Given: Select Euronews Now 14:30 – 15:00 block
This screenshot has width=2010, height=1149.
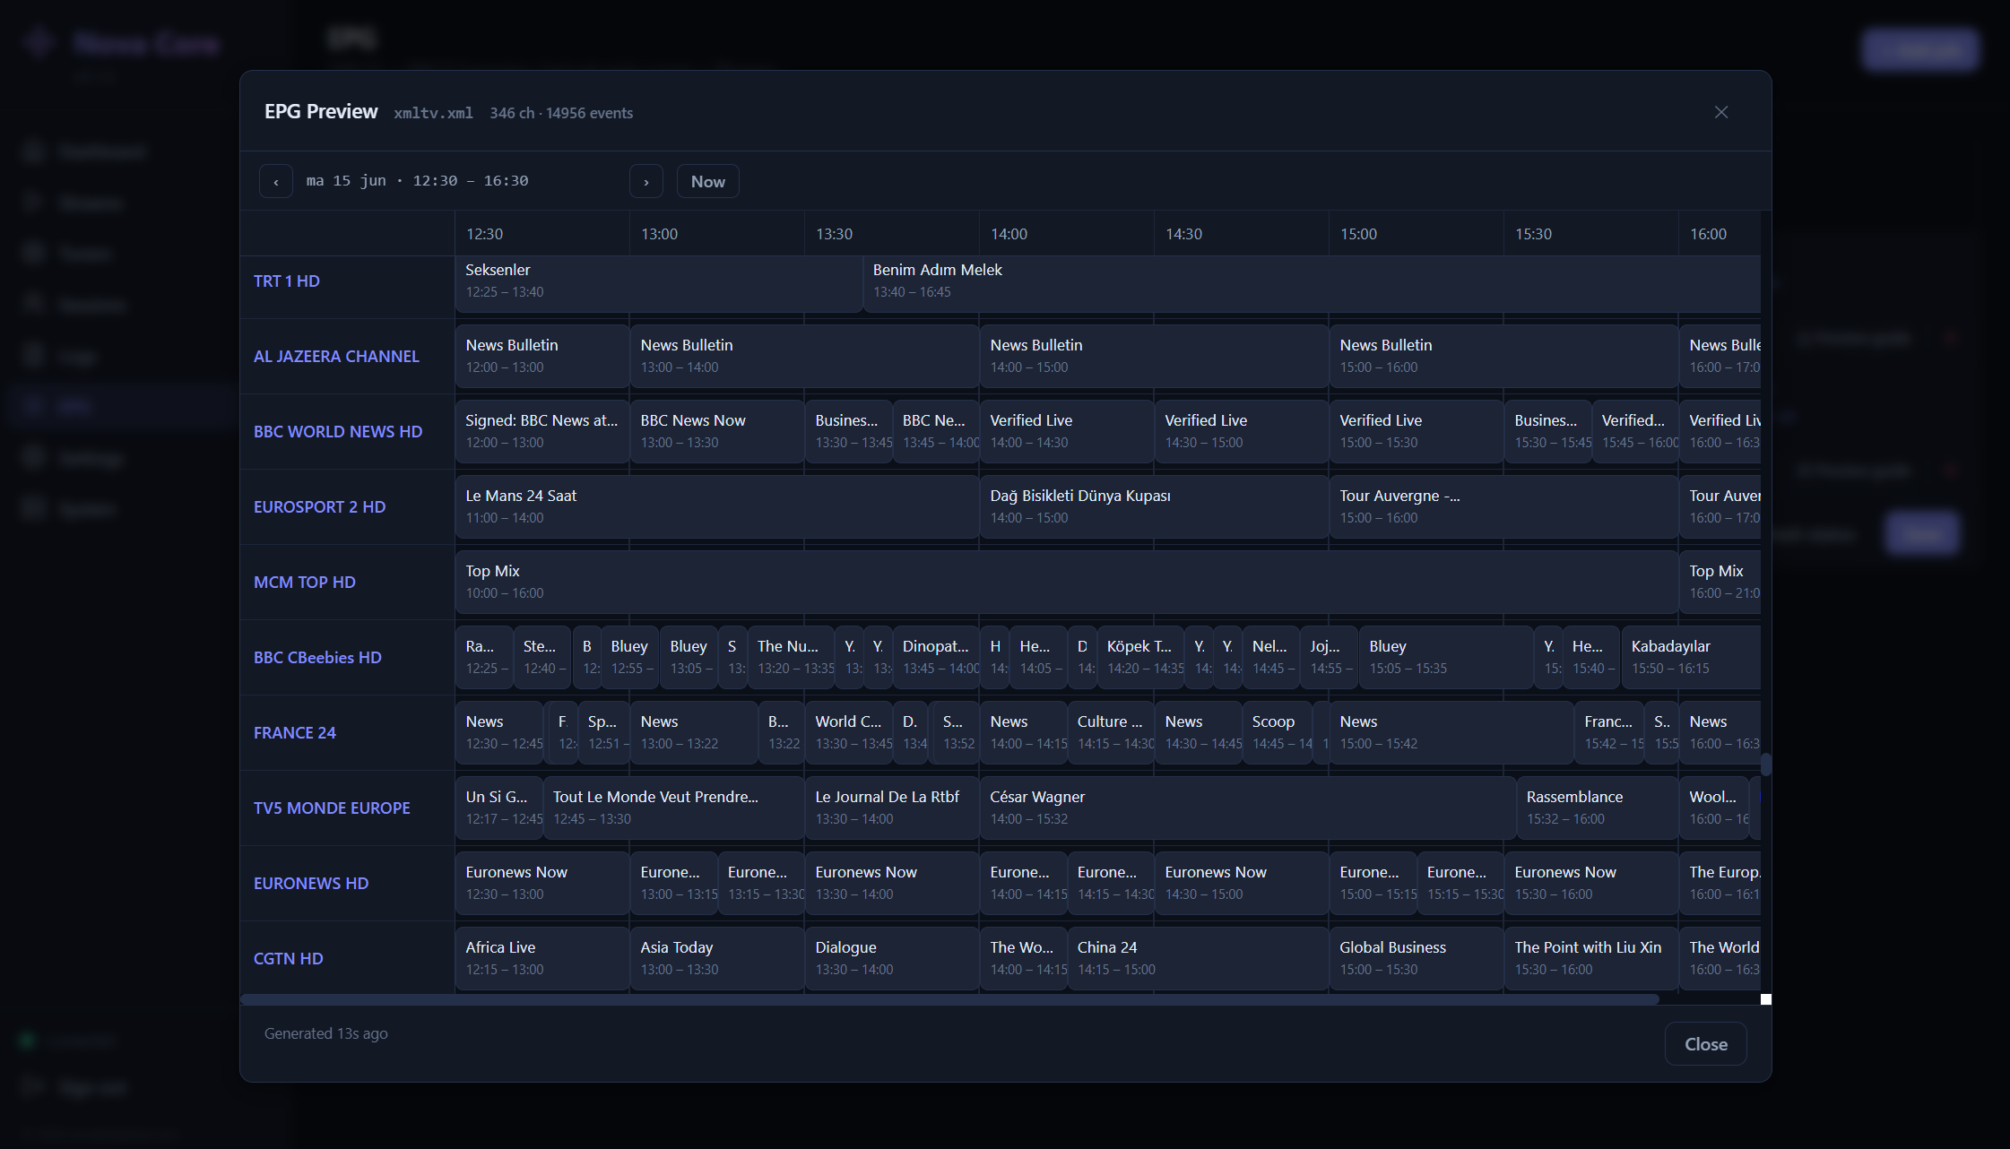Looking at the screenshot, I should coord(1241,883).
